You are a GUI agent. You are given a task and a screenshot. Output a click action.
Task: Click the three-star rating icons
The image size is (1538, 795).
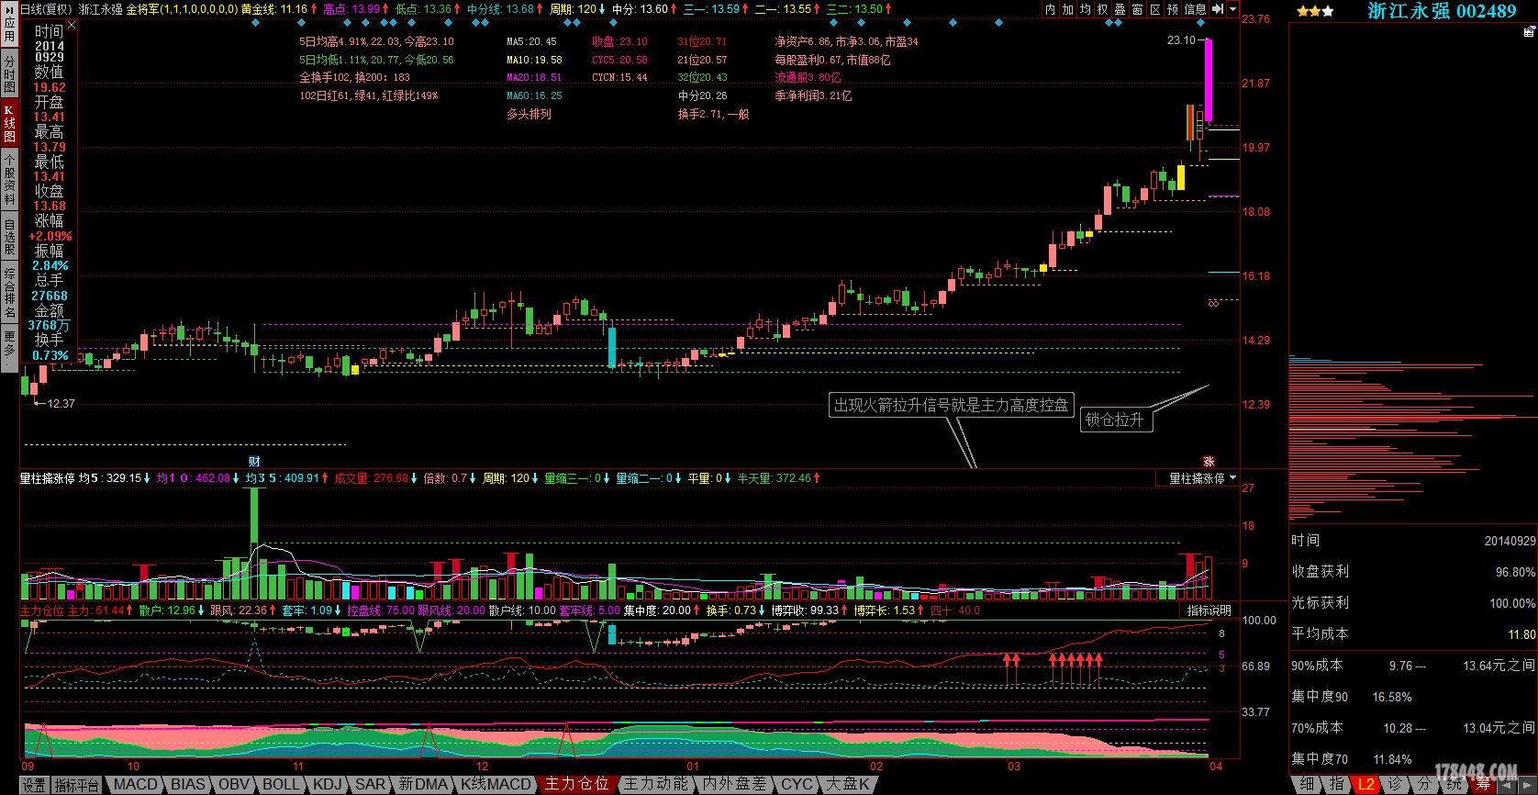tap(1315, 12)
